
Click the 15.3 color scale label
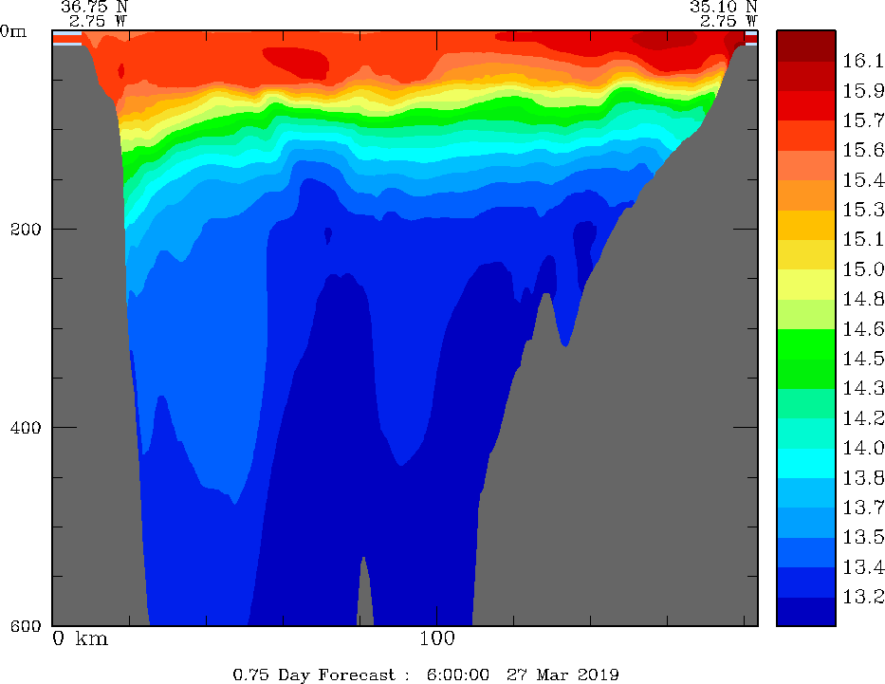(863, 210)
